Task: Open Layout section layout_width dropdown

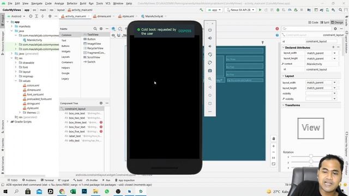Action: tap(334, 82)
